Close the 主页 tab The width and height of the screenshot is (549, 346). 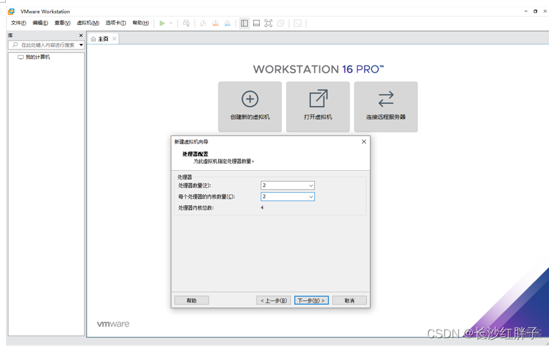click(115, 39)
